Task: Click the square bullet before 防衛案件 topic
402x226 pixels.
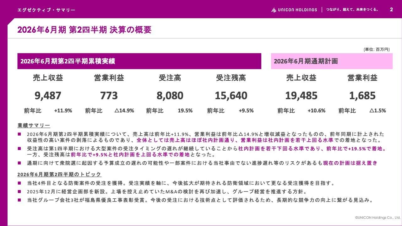Action: pyautogui.click(x=19, y=183)
